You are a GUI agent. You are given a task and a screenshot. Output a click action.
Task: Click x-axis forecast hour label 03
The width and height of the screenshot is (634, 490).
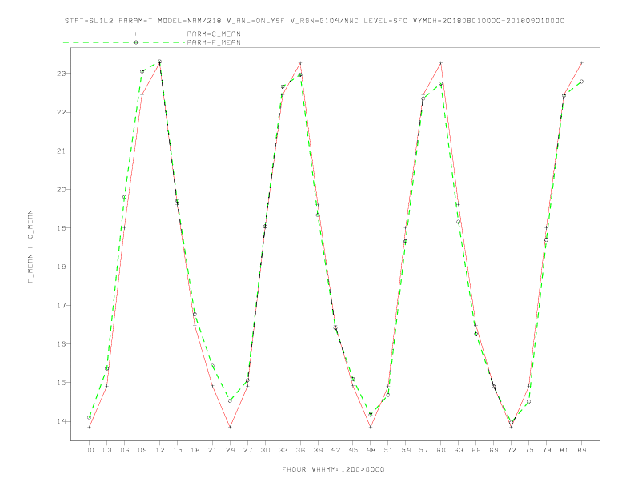106,450
